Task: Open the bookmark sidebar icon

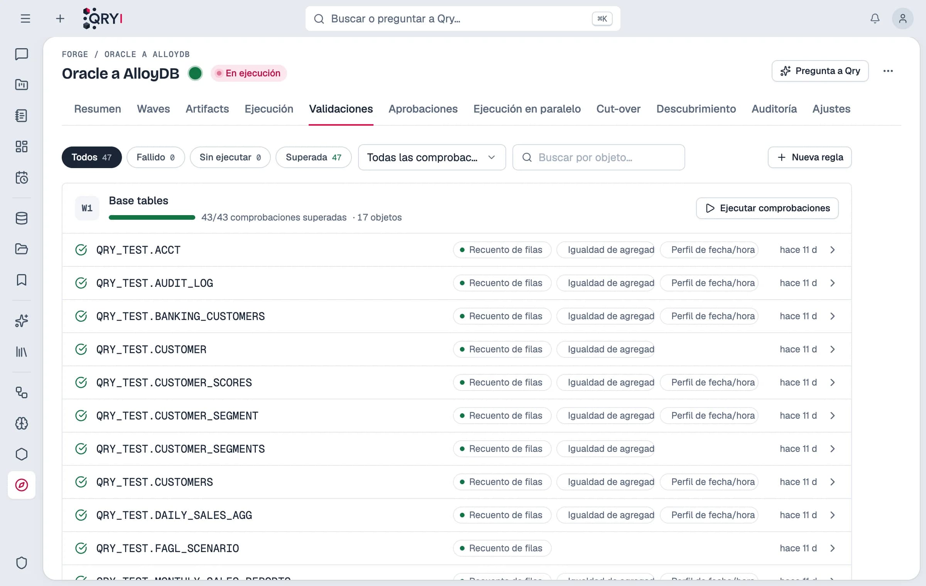Action: click(22, 280)
